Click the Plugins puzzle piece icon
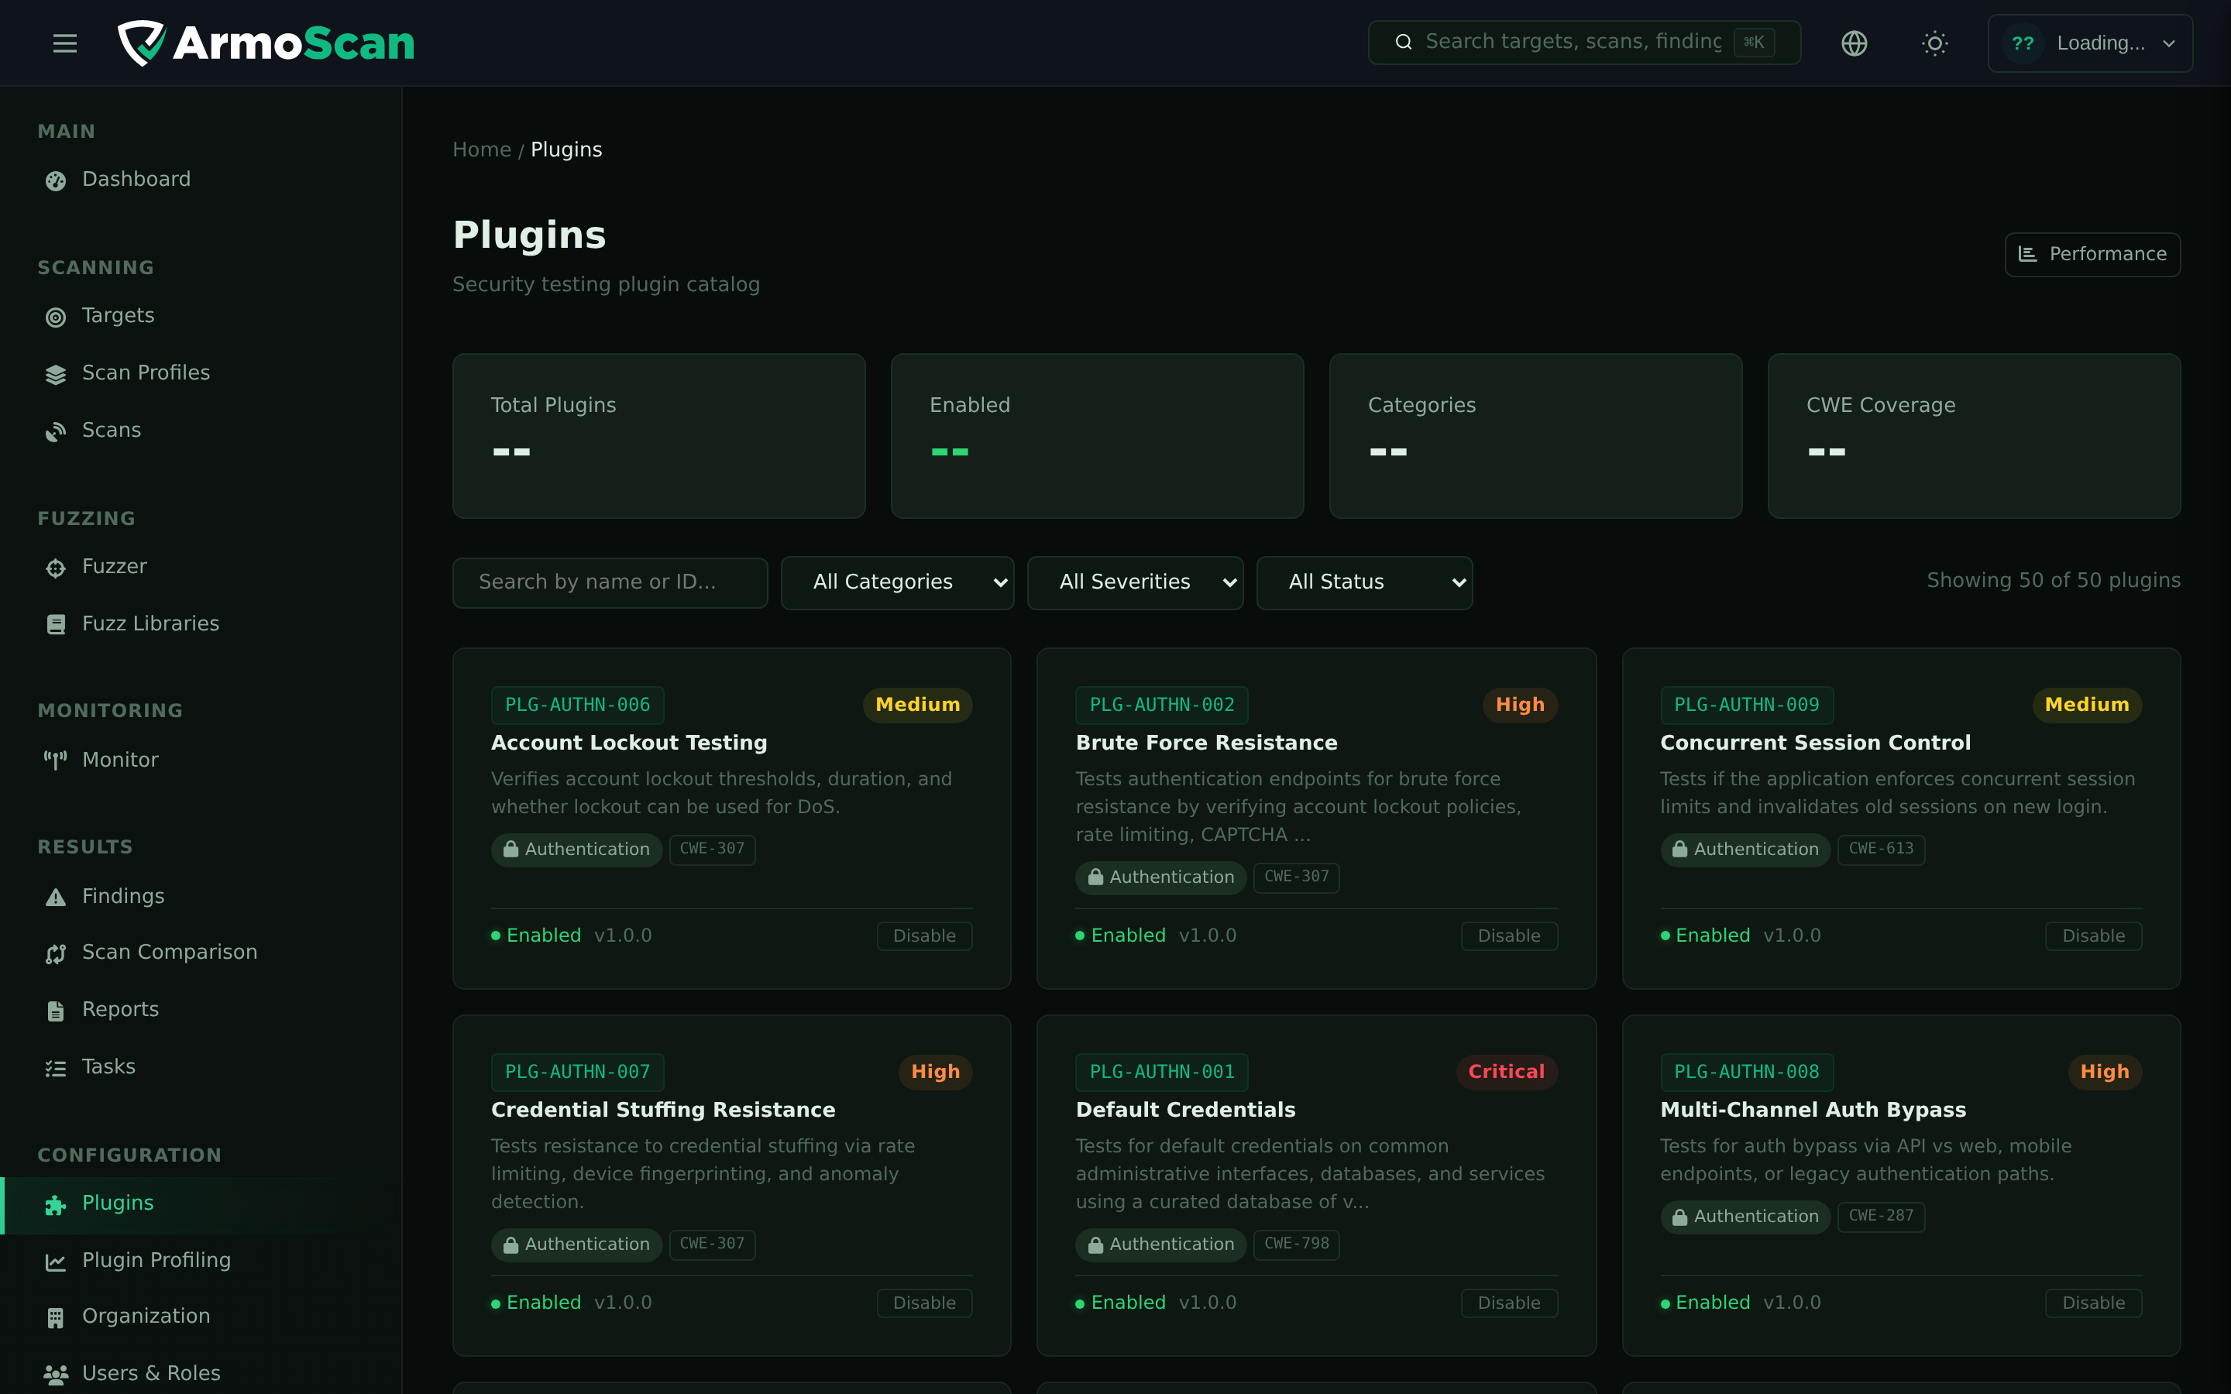The image size is (2231, 1394). (x=55, y=1204)
